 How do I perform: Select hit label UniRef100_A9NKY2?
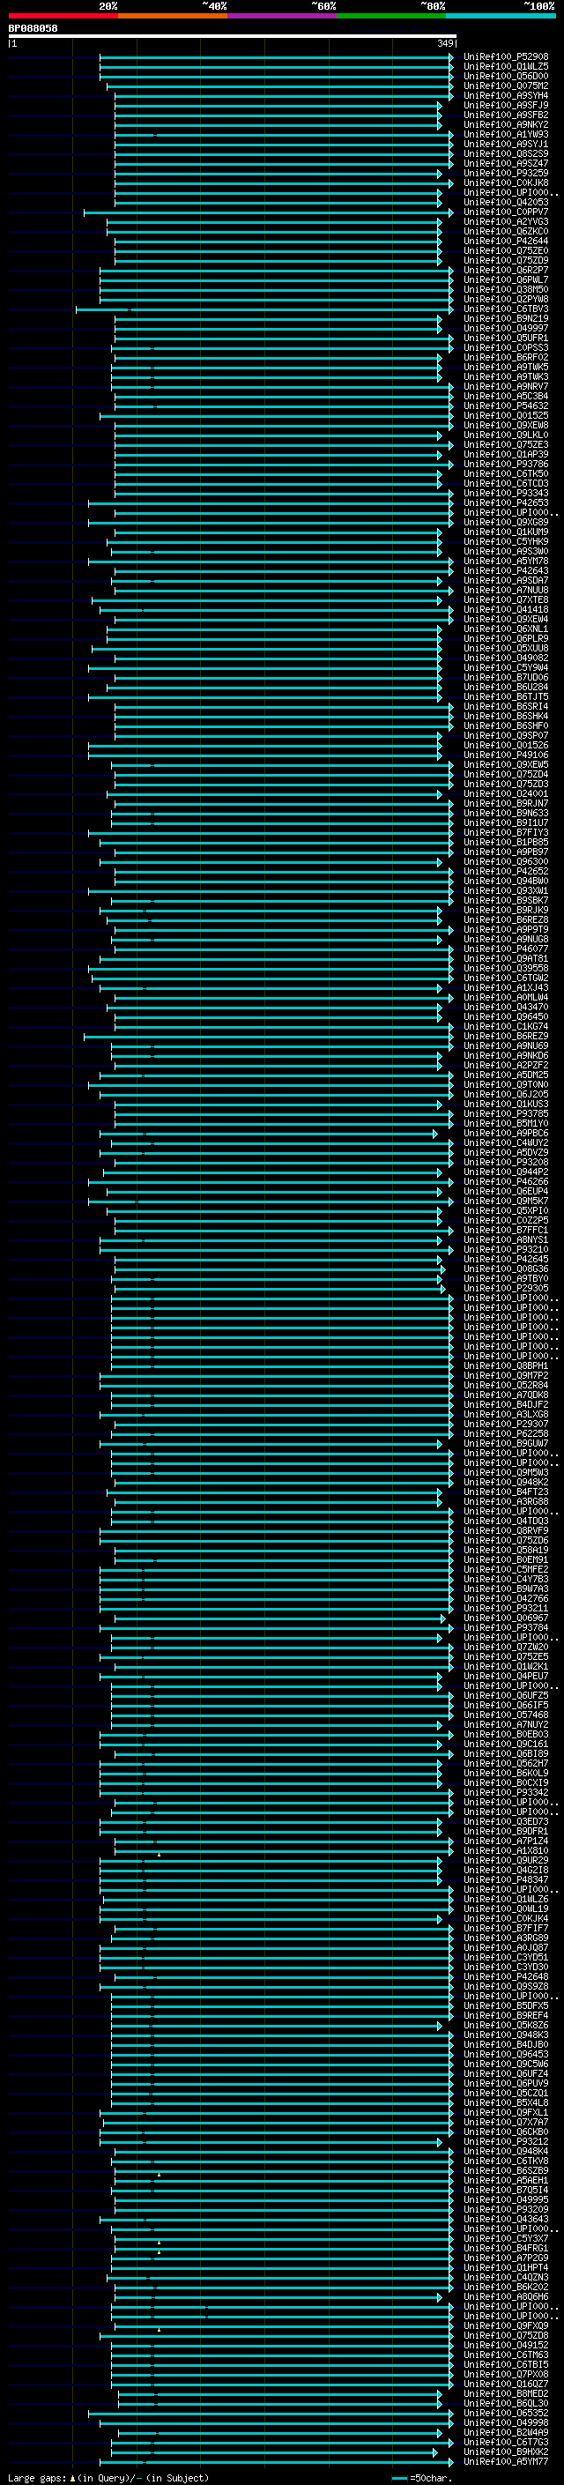506,125
